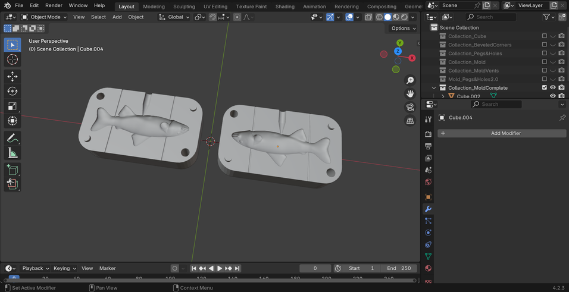
Task: Switch to orthographic grid view icon
Action: [x=410, y=121]
